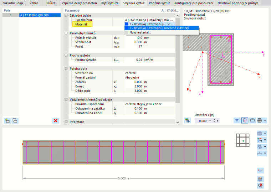Open the Umístění x dropdown
This screenshot has width=271, height=192.
[x=210, y=121]
